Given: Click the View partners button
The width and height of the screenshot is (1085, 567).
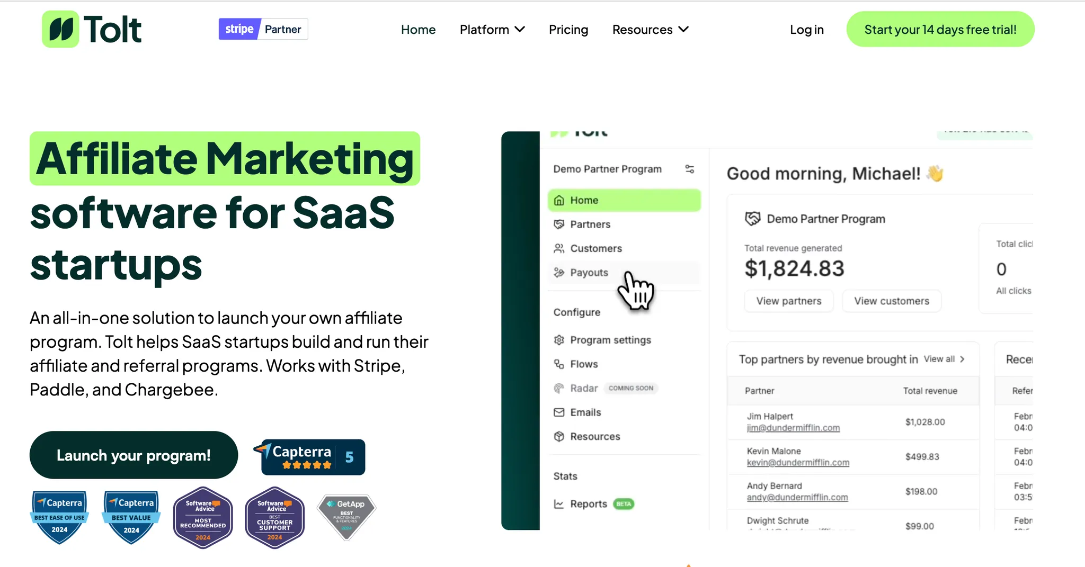Looking at the screenshot, I should (x=789, y=301).
